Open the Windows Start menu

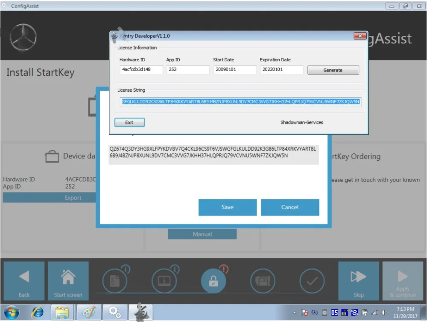pyautogui.click(x=12, y=313)
